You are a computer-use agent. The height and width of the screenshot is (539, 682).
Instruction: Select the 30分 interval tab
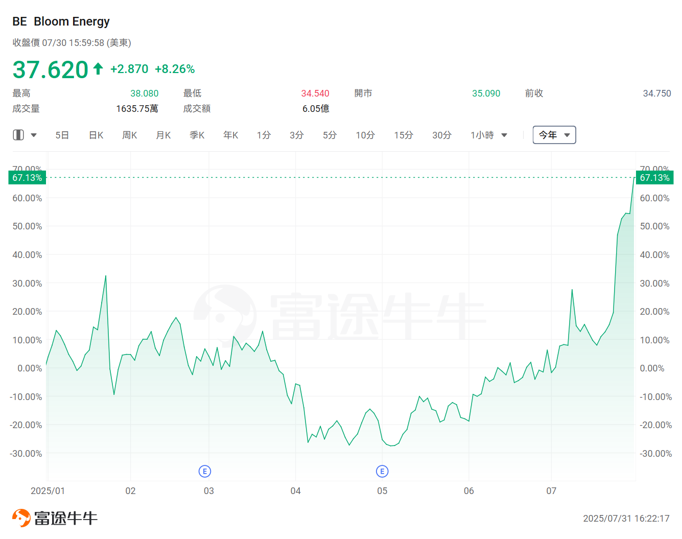[442, 135]
